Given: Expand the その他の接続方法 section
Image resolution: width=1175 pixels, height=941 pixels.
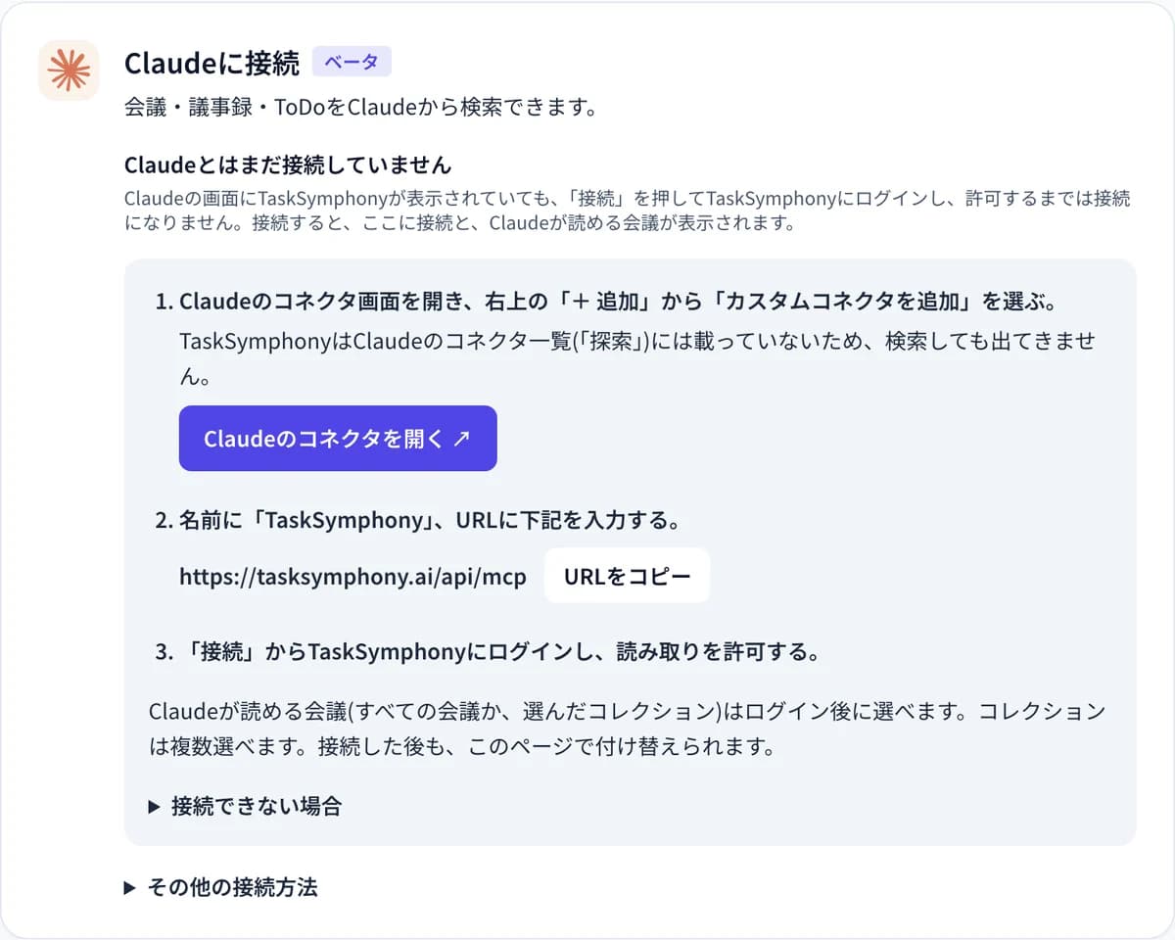Looking at the screenshot, I should [221, 888].
